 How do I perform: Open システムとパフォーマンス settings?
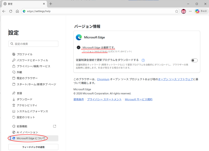(x=33, y=111)
